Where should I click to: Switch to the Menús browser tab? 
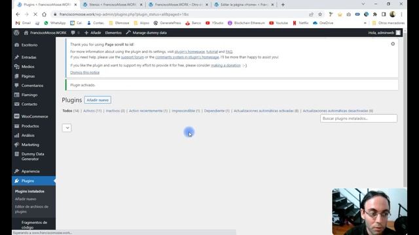(112, 5)
